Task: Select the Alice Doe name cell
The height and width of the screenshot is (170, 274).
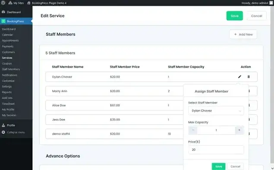Action: [x=59, y=105]
